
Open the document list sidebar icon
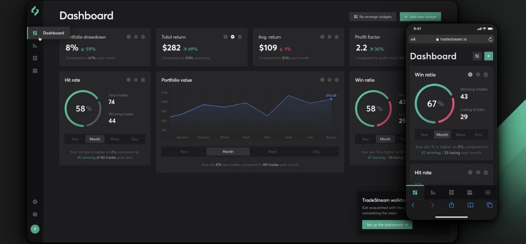35,58
